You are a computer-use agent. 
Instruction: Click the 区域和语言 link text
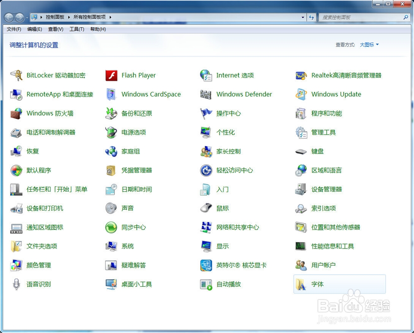[327, 171]
